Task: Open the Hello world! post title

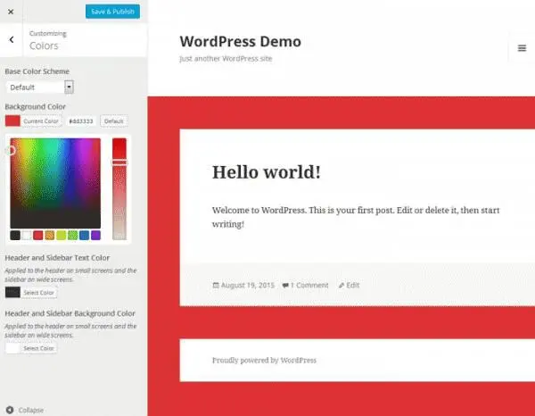Action: [266, 171]
